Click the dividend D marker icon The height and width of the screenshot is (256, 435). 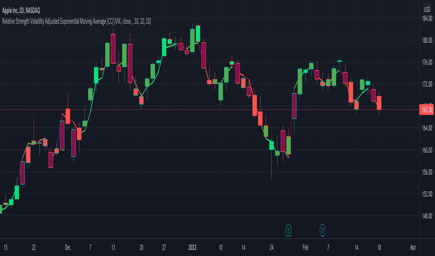(x=323, y=230)
